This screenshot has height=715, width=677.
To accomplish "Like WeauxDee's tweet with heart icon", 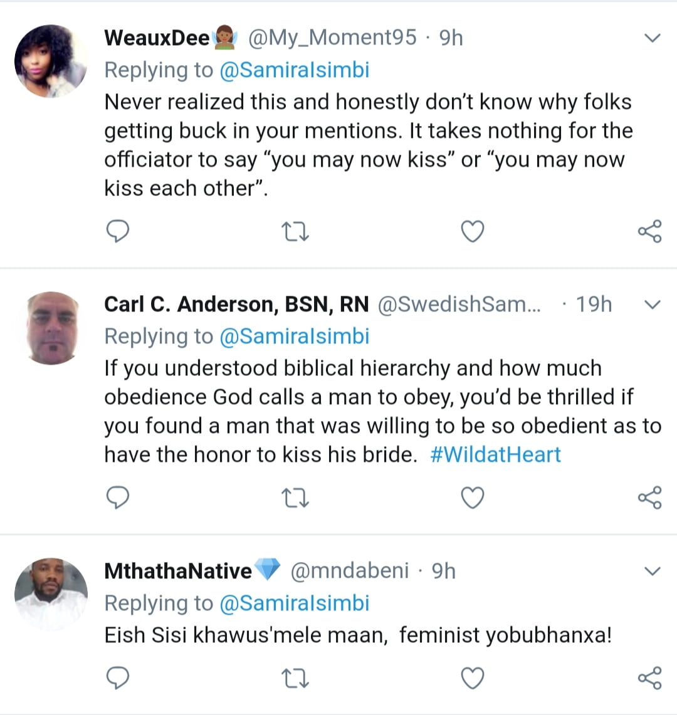I will point(473,232).
